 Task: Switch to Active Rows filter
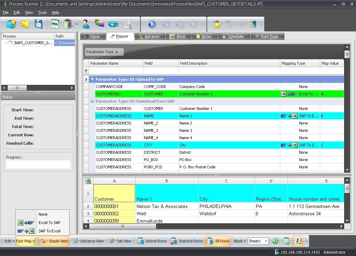pyautogui.click(x=152, y=241)
